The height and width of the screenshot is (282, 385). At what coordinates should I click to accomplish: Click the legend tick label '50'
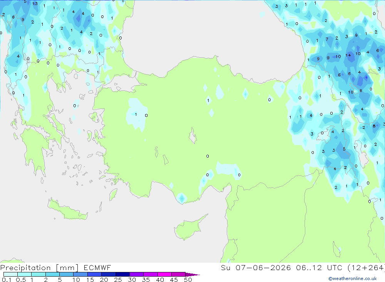coord(188,280)
